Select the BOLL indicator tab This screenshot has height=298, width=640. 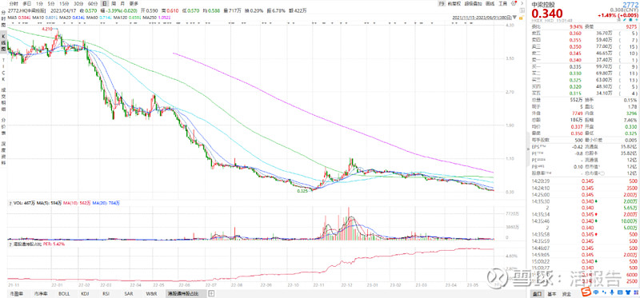coord(64,294)
